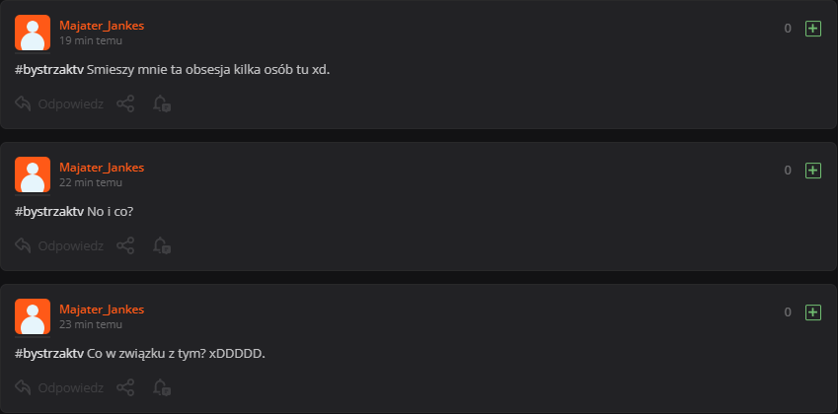Toggle notifications for the 23 min ago comment
This screenshot has height=414, width=838.
coord(161,387)
